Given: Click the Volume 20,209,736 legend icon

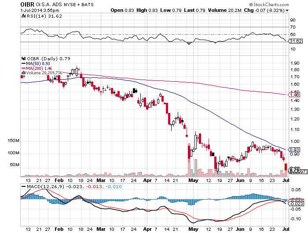Looking at the screenshot, I should pyautogui.click(x=23, y=73).
